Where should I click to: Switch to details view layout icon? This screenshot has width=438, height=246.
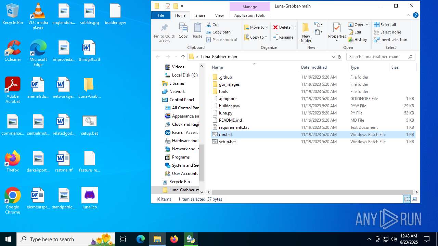coord(407,199)
